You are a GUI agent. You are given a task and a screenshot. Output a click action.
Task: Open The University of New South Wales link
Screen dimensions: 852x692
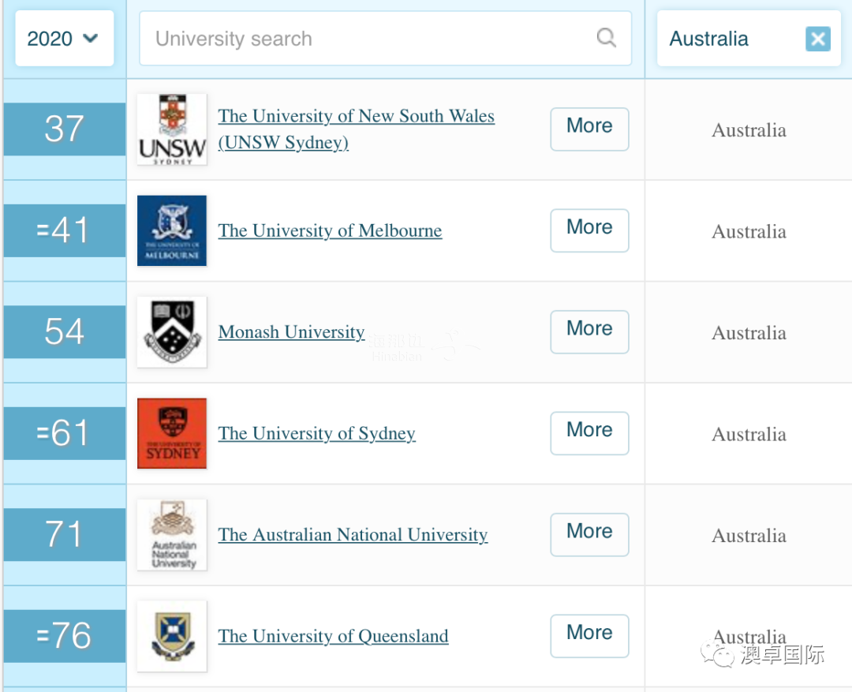pyautogui.click(x=357, y=129)
